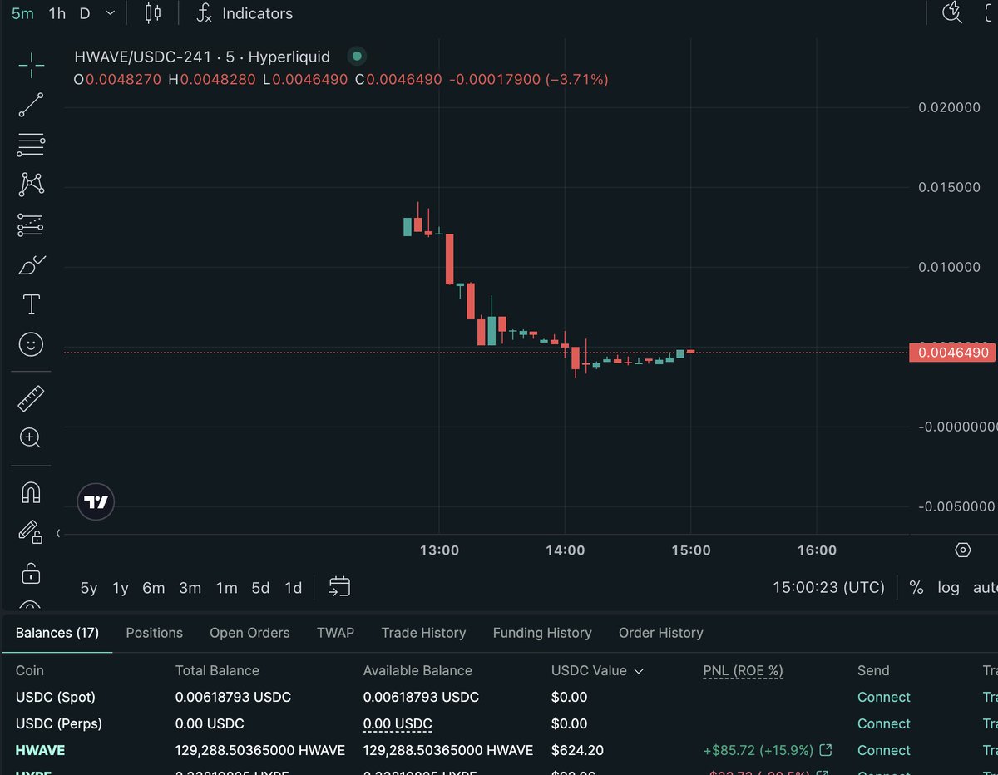Open the candlestick chart style selector
The width and height of the screenshot is (998, 775).
coord(153,13)
